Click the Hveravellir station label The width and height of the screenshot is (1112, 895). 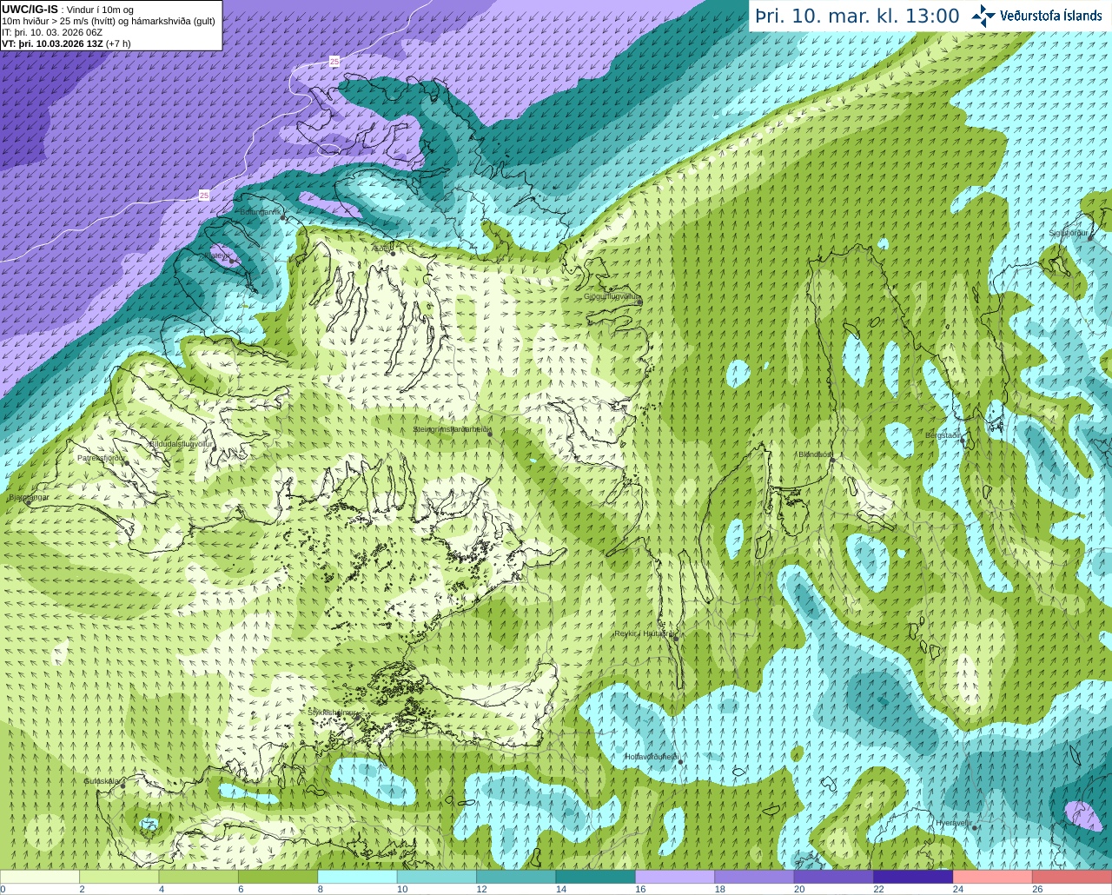point(954,822)
